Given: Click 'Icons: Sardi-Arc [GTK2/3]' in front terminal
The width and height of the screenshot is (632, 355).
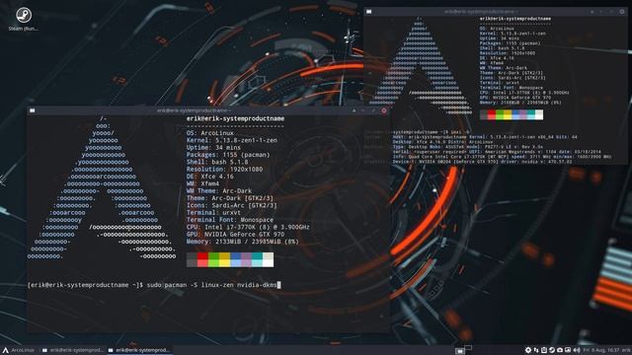Looking at the screenshot, I should (232, 206).
